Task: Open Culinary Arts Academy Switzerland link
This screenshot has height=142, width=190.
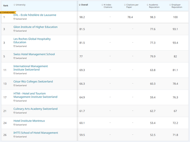Action: [35, 109]
